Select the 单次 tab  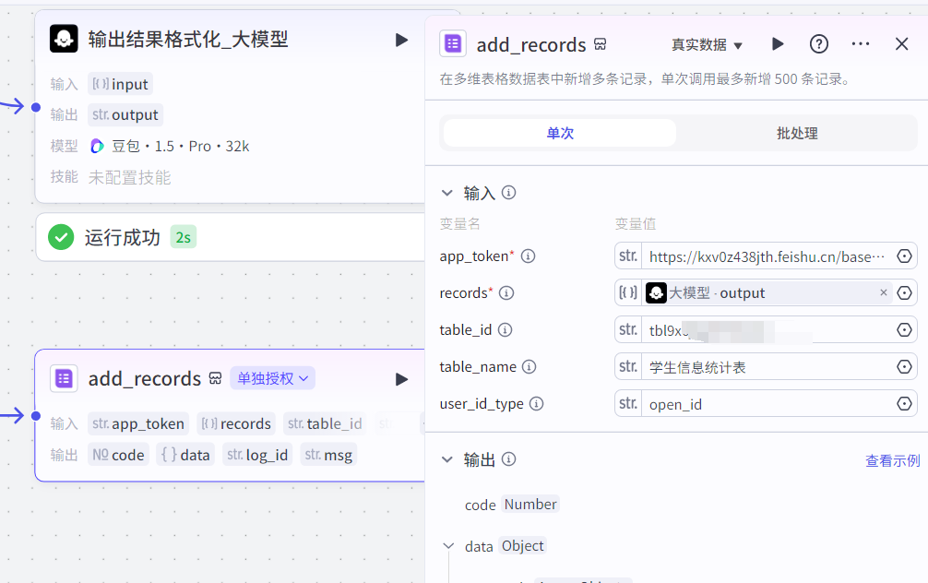tap(560, 134)
